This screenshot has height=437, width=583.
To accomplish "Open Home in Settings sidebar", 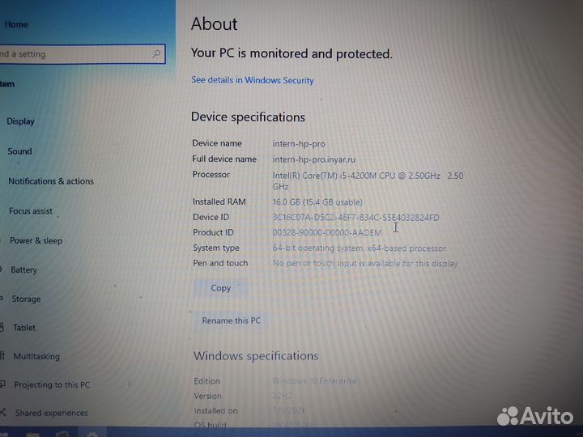I will point(16,24).
